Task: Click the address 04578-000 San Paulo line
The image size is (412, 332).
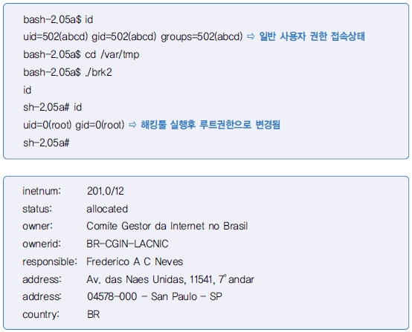Action: click(155, 296)
